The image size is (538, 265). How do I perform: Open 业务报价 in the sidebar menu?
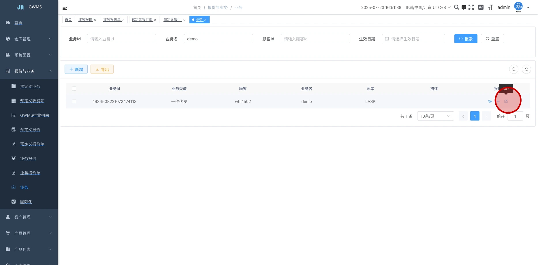click(28, 159)
